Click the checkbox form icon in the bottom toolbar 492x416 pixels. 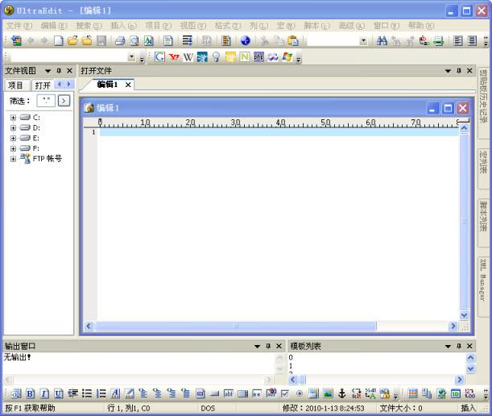(285, 393)
